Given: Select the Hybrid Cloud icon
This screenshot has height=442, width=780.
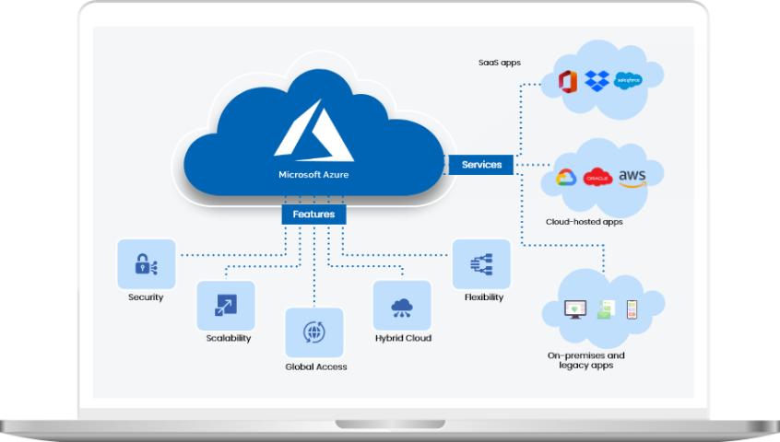Looking at the screenshot, I should [402, 306].
